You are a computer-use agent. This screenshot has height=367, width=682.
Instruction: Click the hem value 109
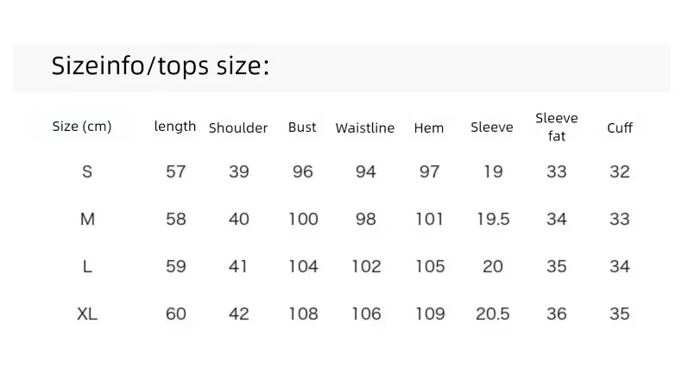[x=430, y=314]
